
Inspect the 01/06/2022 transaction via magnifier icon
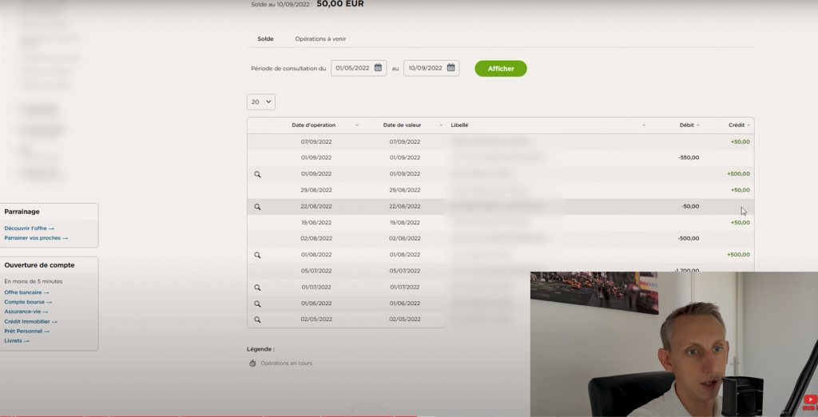(x=257, y=304)
